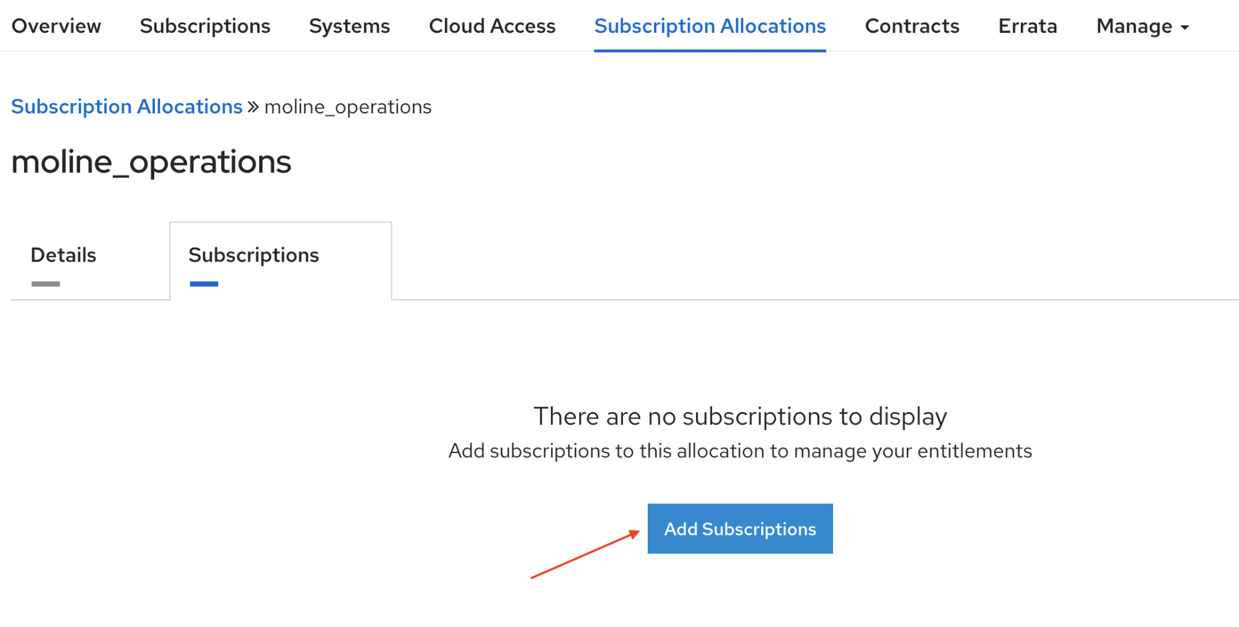Click the moline_operations page heading

152,162
